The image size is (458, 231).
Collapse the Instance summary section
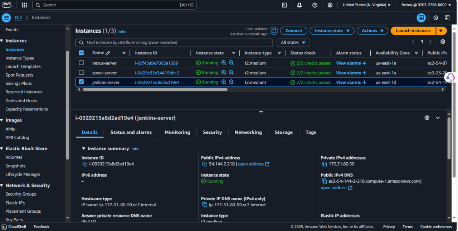tap(84, 148)
